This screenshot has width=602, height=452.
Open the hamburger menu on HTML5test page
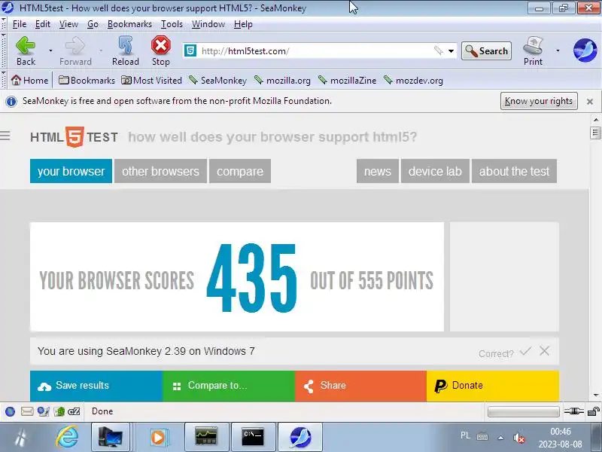pos(5,136)
